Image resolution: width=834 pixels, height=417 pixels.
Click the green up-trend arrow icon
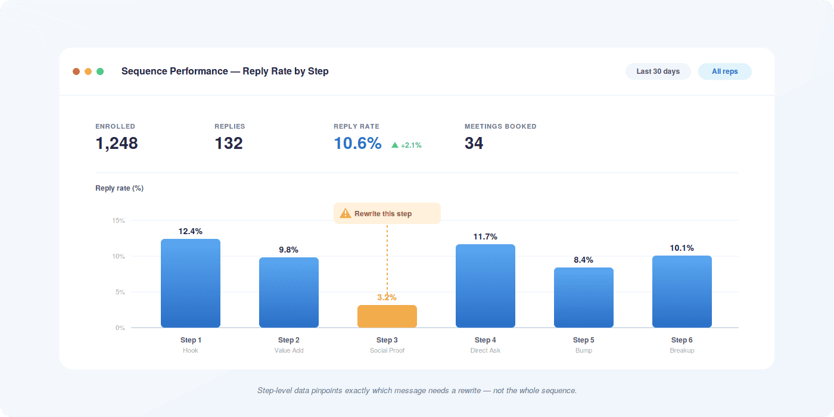[x=395, y=145]
